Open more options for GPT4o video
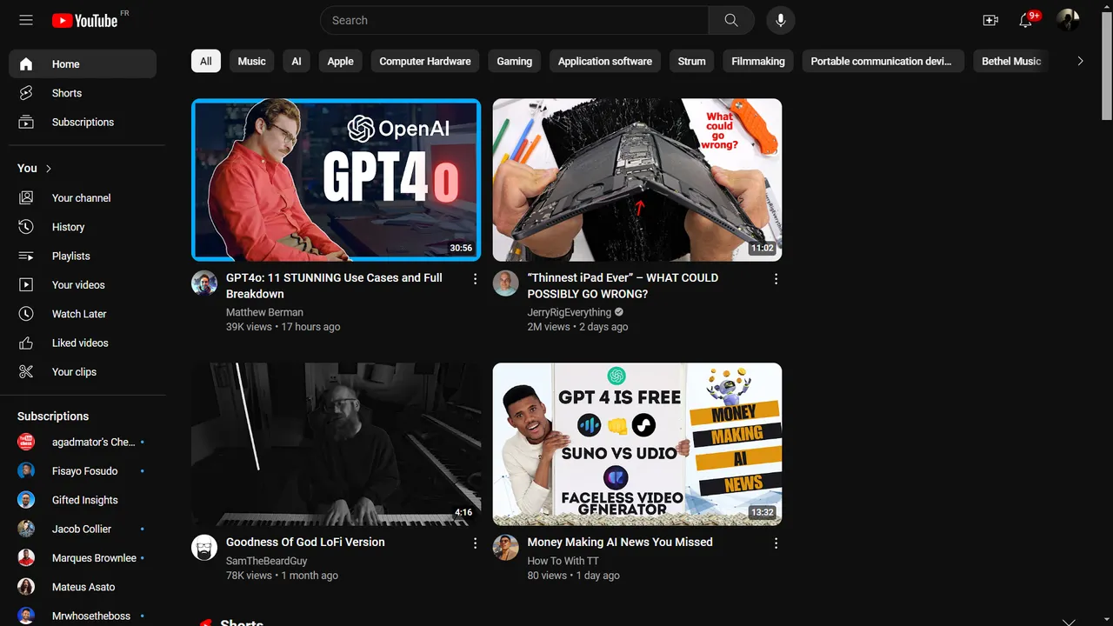The width and height of the screenshot is (1113, 626). coord(475,279)
